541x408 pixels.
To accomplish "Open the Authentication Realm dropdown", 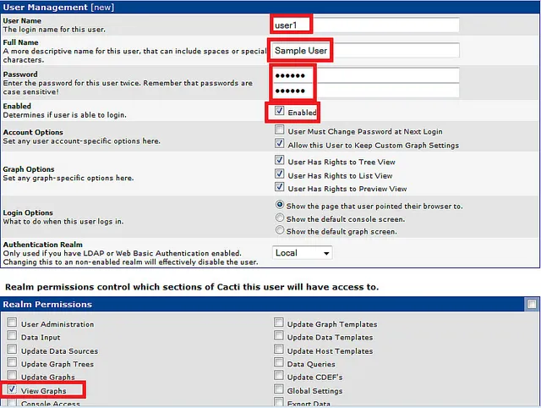I will [x=303, y=252].
